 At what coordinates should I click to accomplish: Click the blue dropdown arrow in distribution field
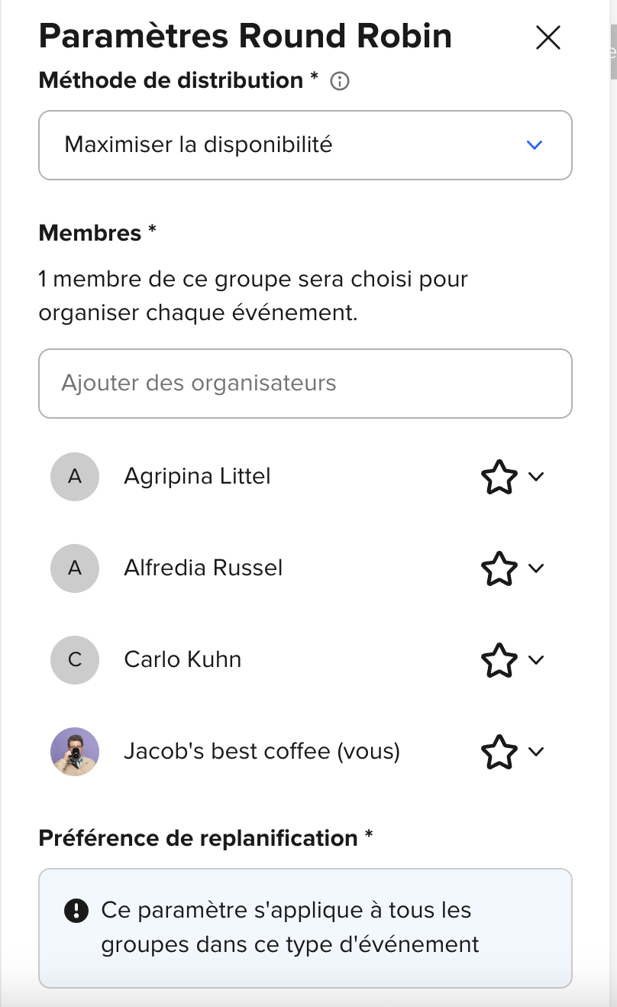click(535, 145)
